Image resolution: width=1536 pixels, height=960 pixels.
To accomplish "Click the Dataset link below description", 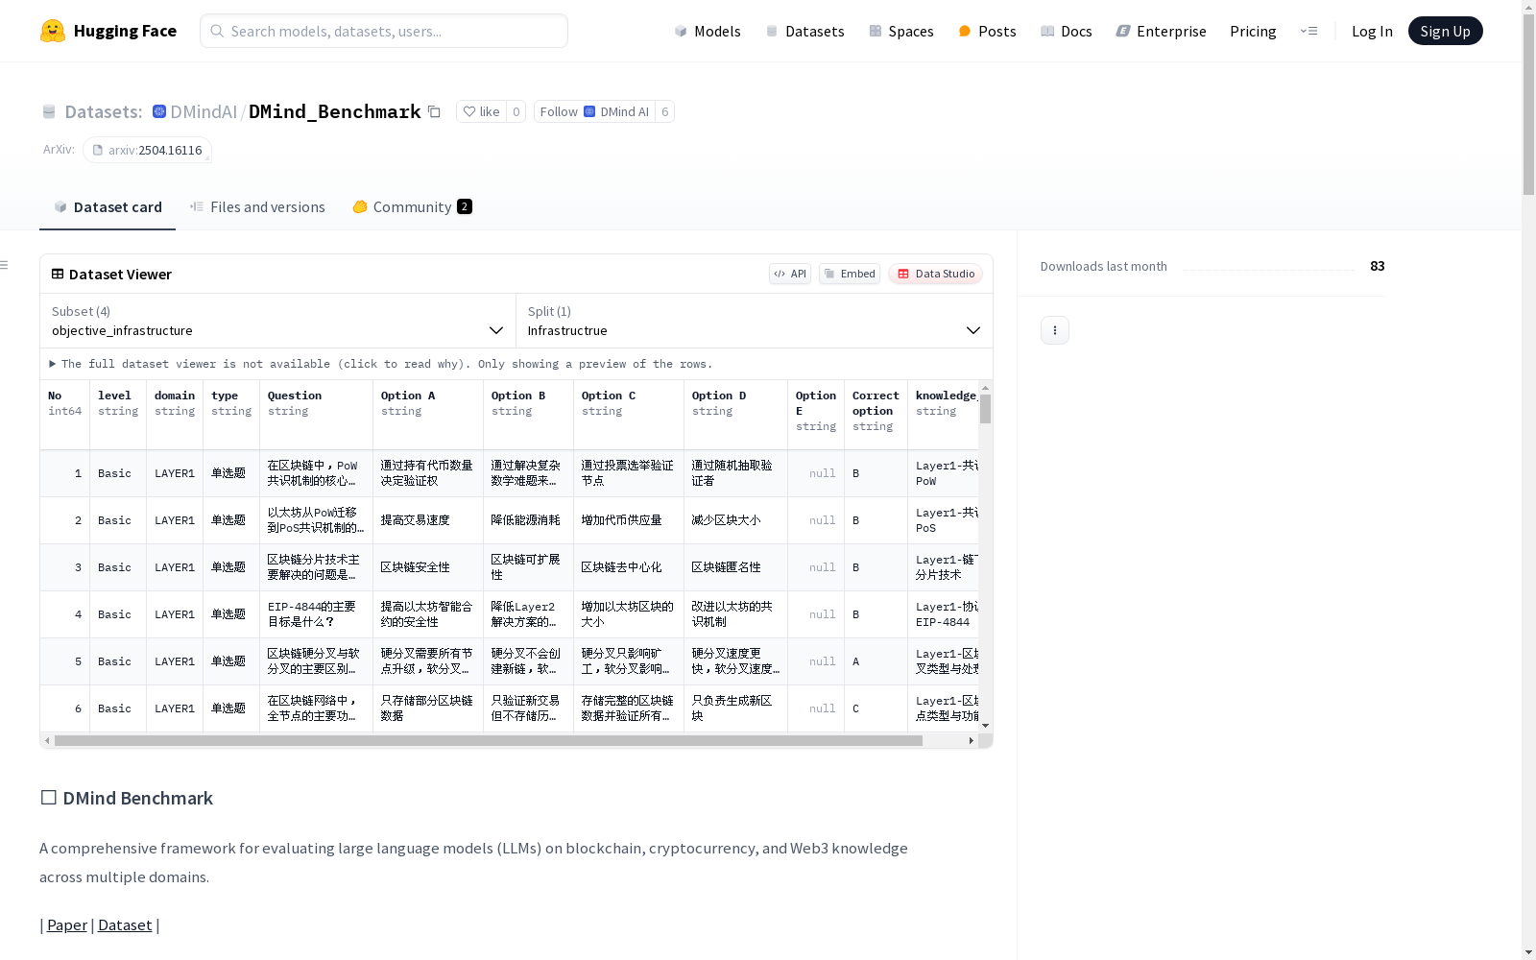I will click(x=125, y=924).
